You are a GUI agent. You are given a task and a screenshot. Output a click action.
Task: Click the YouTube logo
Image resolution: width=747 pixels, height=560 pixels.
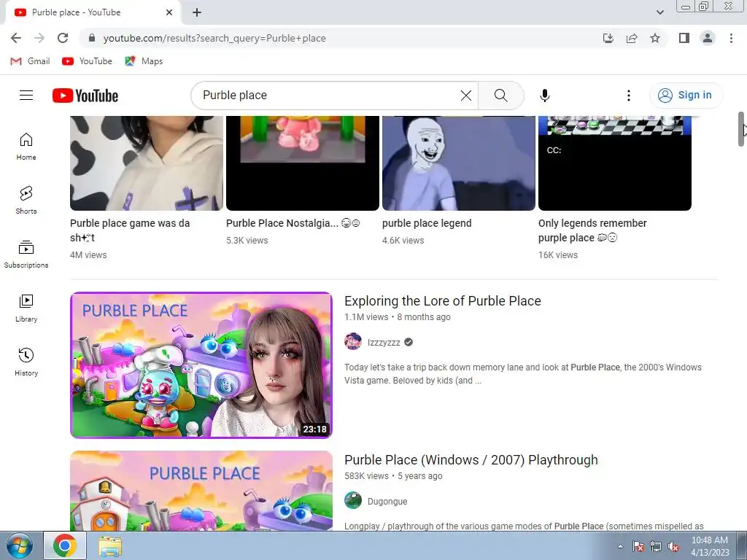[x=85, y=96]
